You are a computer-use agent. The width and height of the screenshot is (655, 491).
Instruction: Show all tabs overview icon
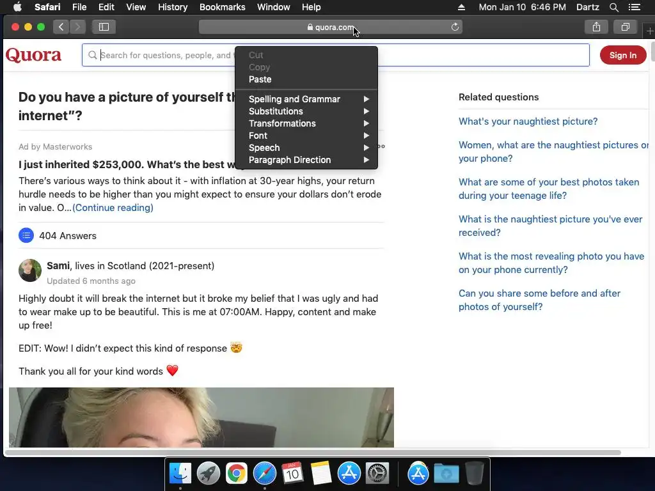pos(625,27)
